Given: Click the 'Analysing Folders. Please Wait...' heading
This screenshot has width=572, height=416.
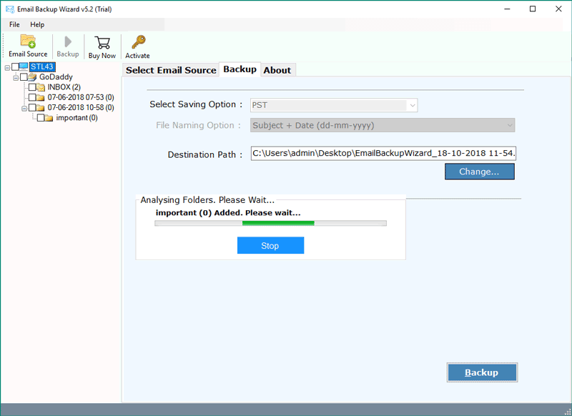Looking at the screenshot, I should (x=207, y=200).
